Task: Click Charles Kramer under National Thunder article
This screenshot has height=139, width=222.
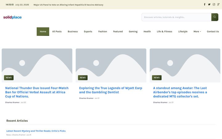Action: [x=12, y=103]
